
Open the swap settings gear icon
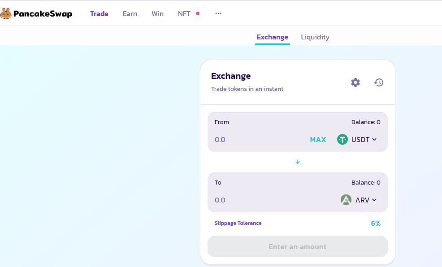[355, 82]
